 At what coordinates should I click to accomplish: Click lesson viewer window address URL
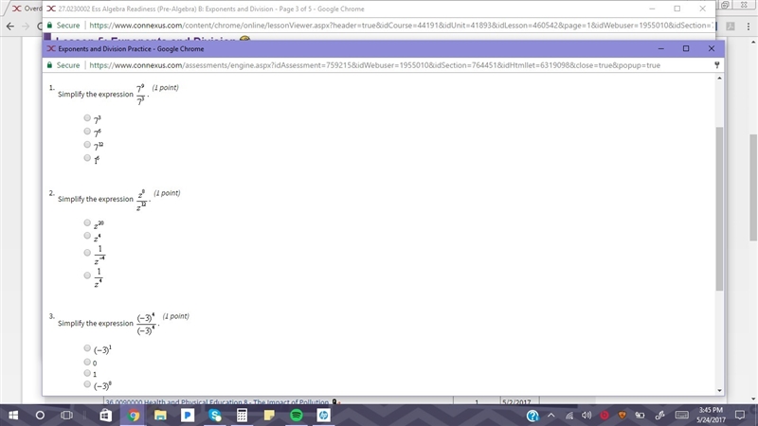[400, 26]
